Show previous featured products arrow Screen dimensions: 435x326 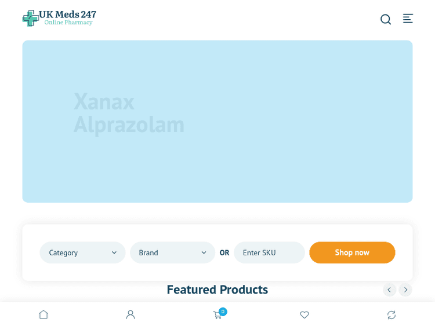389,290
